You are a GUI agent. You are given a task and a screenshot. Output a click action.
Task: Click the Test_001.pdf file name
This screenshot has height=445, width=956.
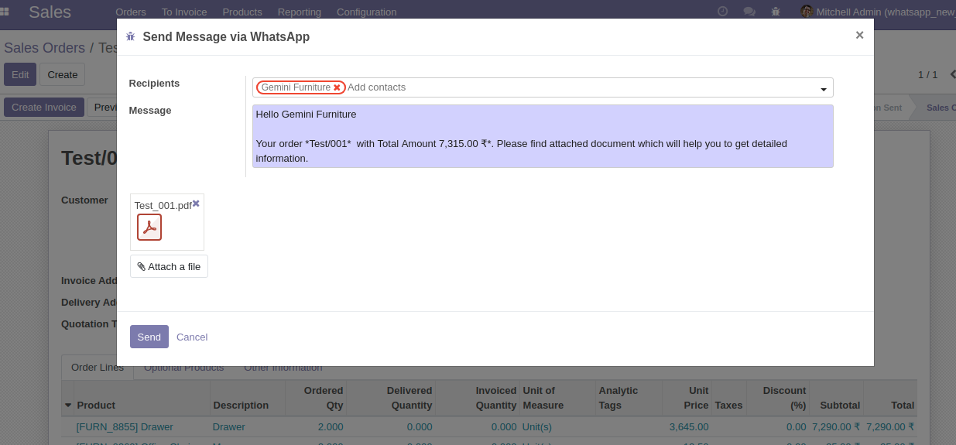coord(163,205)
